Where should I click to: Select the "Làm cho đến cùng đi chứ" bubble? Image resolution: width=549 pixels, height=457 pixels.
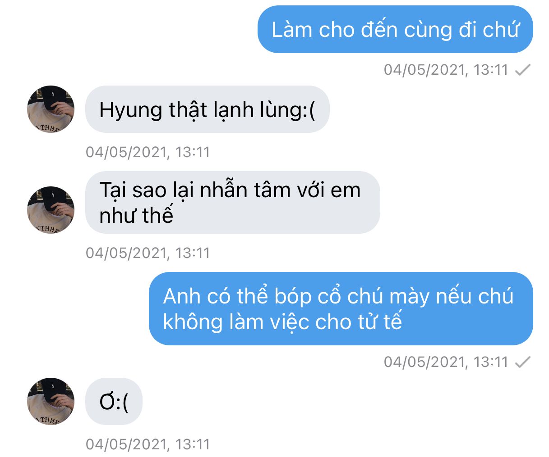(395, 29)
